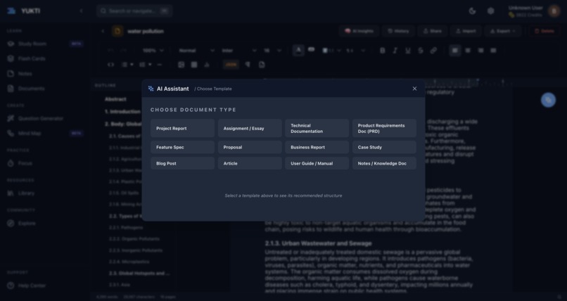Select the Article document type
Viewport: 567px width, 301px height.
click(250, 163)
